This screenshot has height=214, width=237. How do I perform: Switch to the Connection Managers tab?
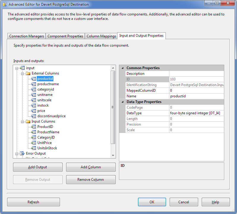pyautogui.click(x=27, y=36)
